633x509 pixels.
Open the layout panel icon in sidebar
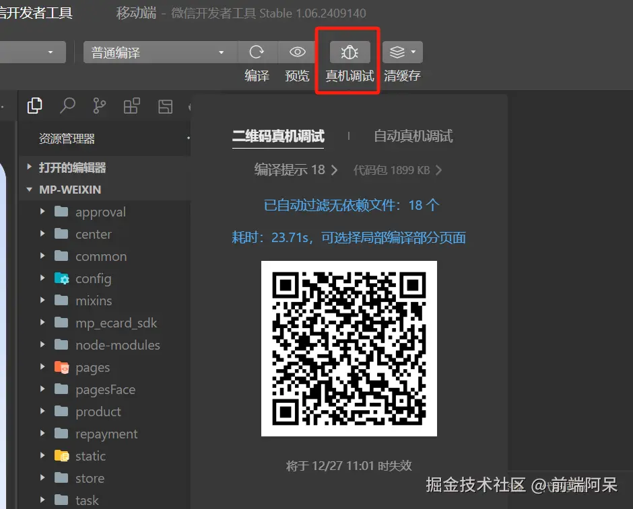click(166, 107)
